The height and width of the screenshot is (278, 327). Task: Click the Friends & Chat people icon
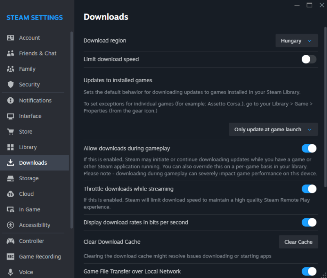point(11,54)
